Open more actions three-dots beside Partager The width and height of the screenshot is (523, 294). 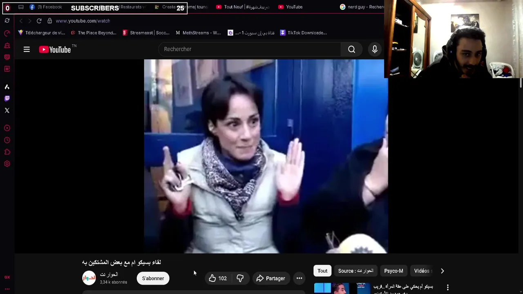(x=299, y=278)
